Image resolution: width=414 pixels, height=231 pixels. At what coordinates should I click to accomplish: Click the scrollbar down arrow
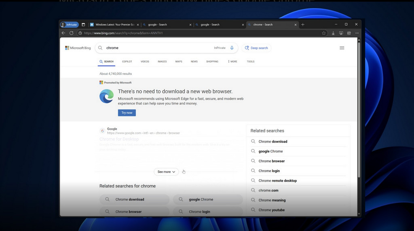click(x=359, y=214)
